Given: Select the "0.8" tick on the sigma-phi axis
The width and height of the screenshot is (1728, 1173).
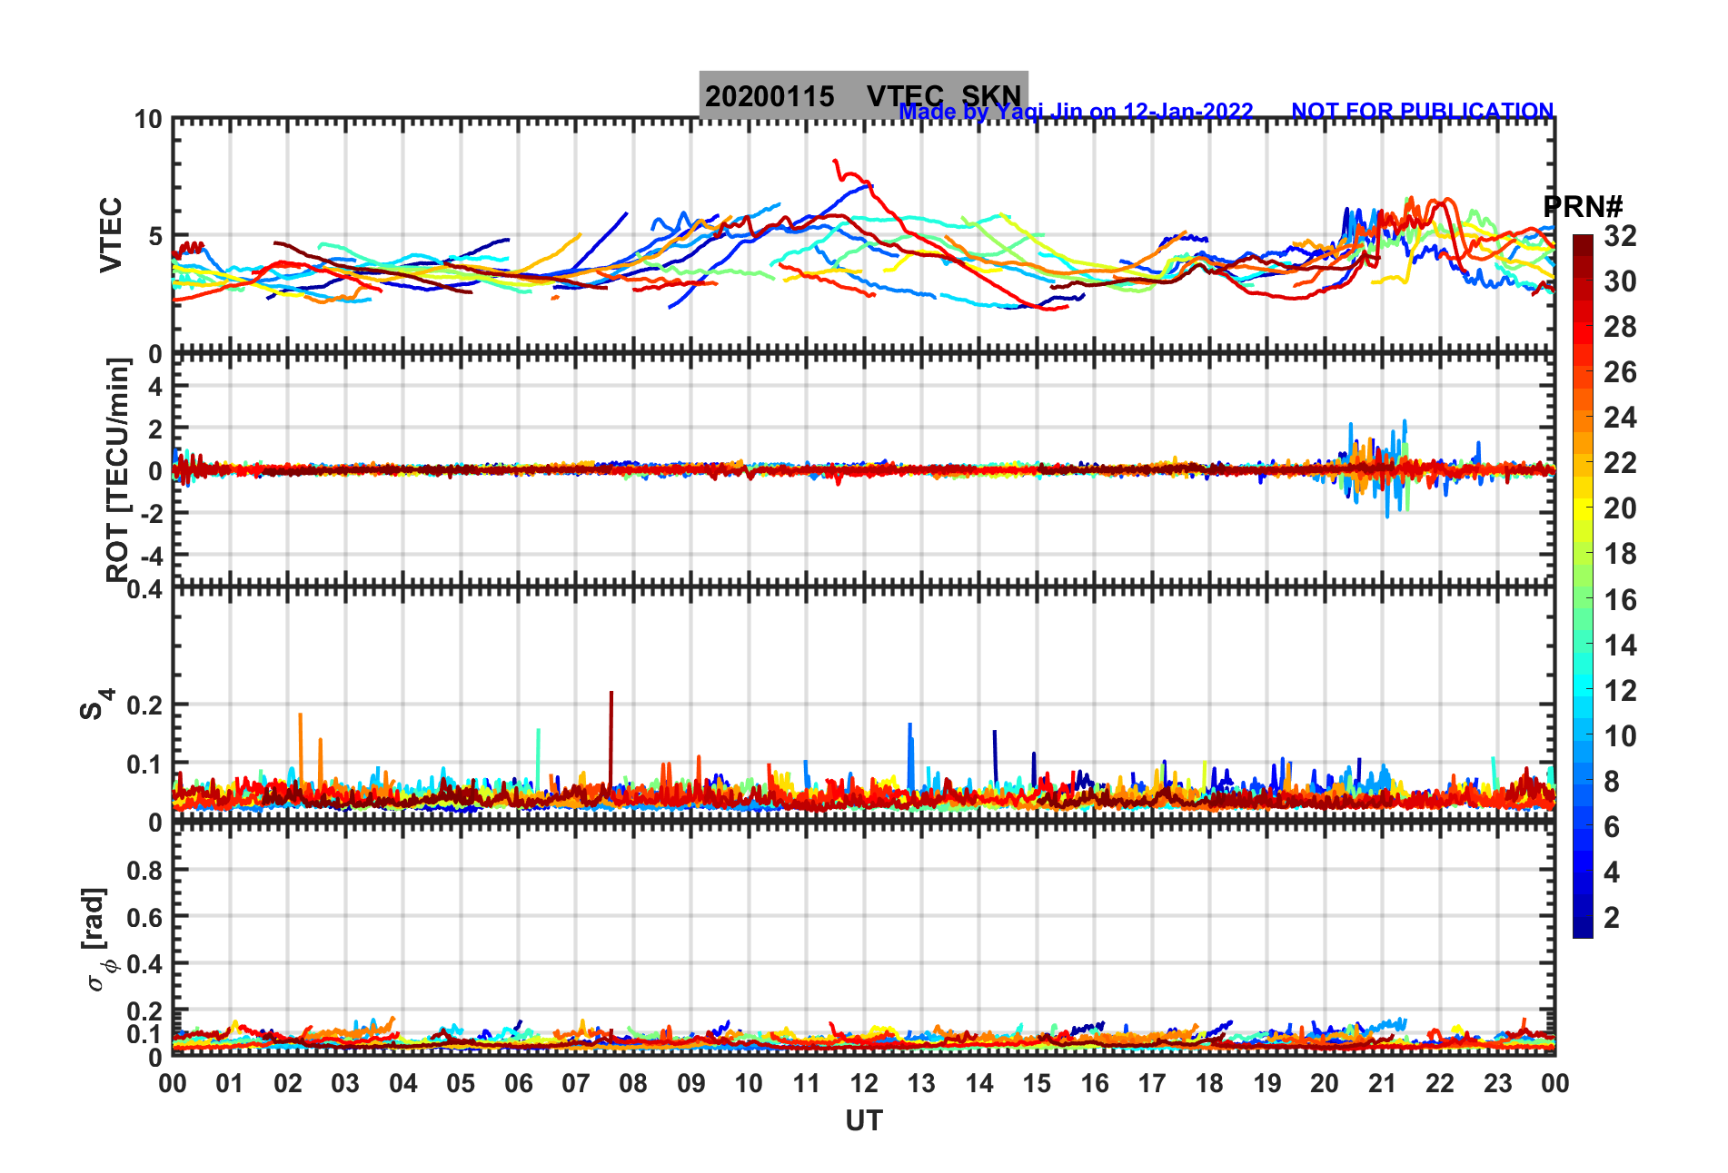Looking at the screenshot, I should pyautogui.click(x=144, y=870).
